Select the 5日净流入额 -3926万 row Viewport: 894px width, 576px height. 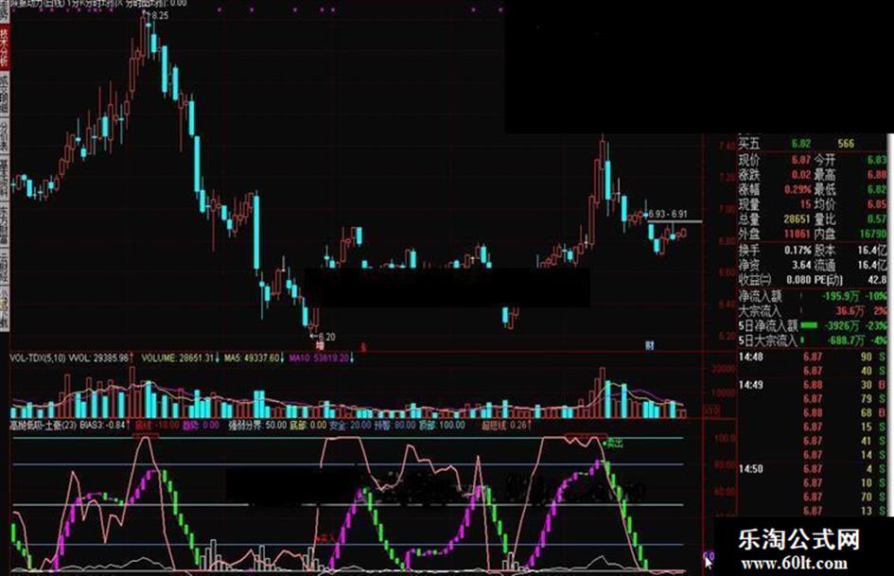812,325
